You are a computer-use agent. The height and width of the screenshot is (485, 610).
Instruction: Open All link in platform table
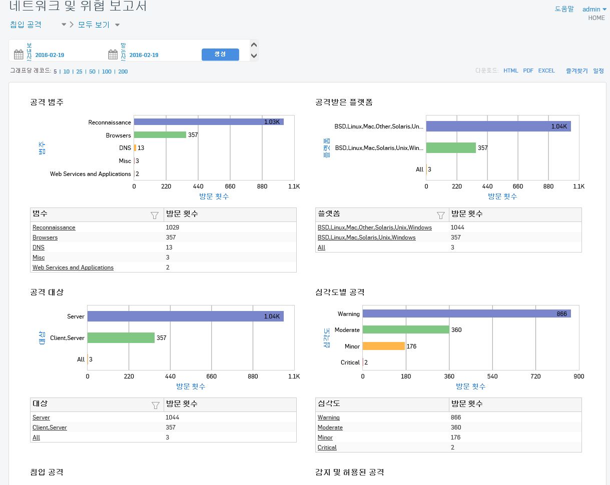click(321, 247)
